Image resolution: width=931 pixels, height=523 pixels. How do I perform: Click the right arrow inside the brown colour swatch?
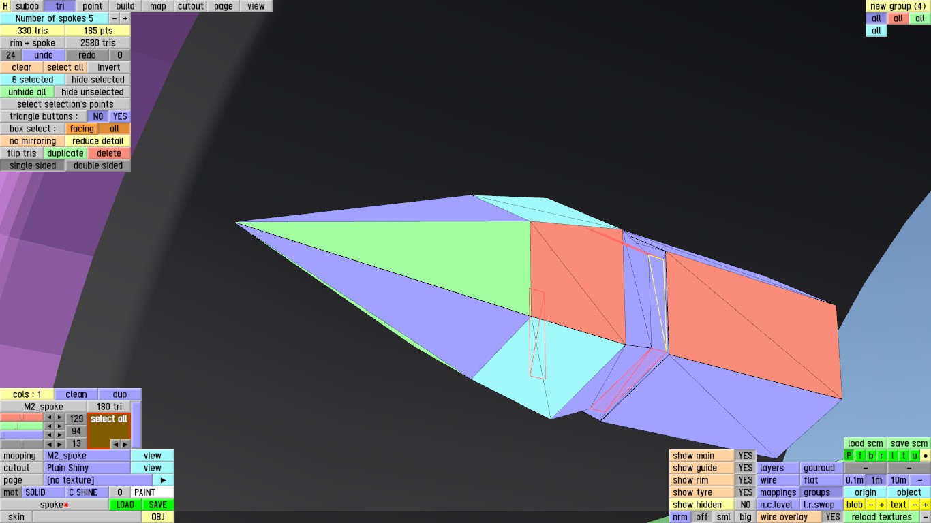click(x=125, y=444)
